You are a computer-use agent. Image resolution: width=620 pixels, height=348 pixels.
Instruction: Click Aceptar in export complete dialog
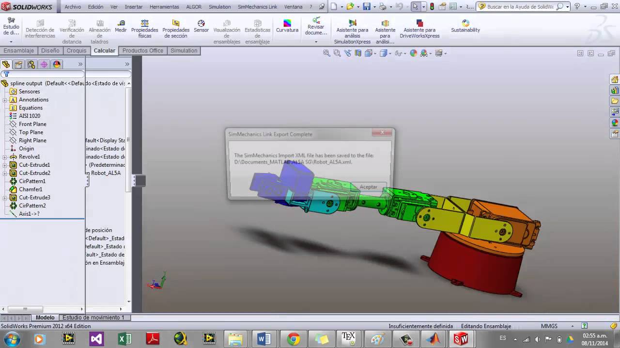tap(368, 187)
